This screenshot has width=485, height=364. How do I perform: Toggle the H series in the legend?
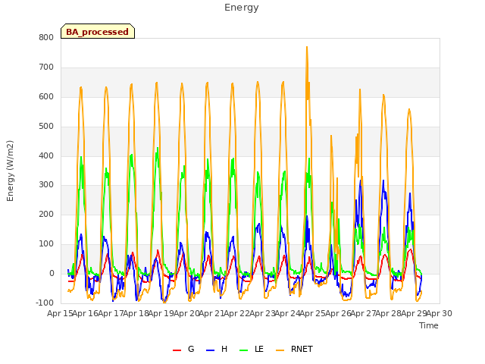click(x=217, y=349)
